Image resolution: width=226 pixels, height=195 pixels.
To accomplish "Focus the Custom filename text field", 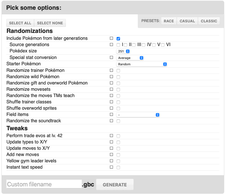I will [44, 184].
